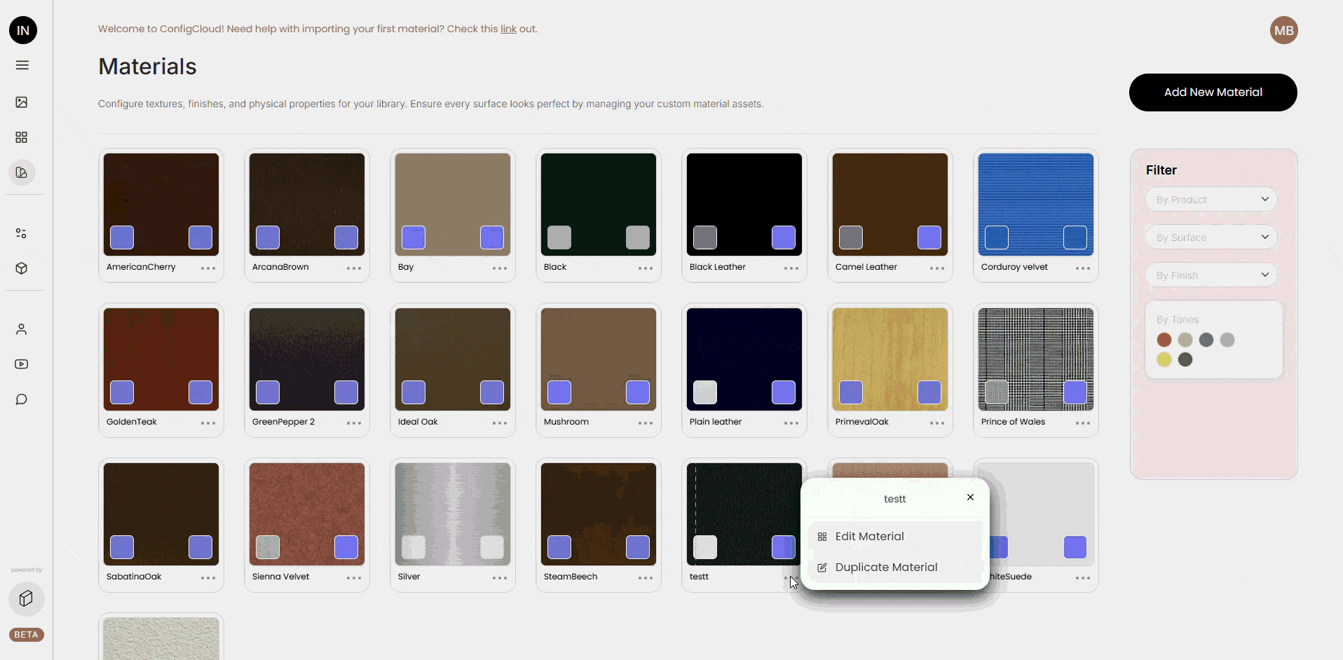This screenshot has width=1343, height=660.
Task: Open the Silver material thumbnail
Action: click(453, 514)
